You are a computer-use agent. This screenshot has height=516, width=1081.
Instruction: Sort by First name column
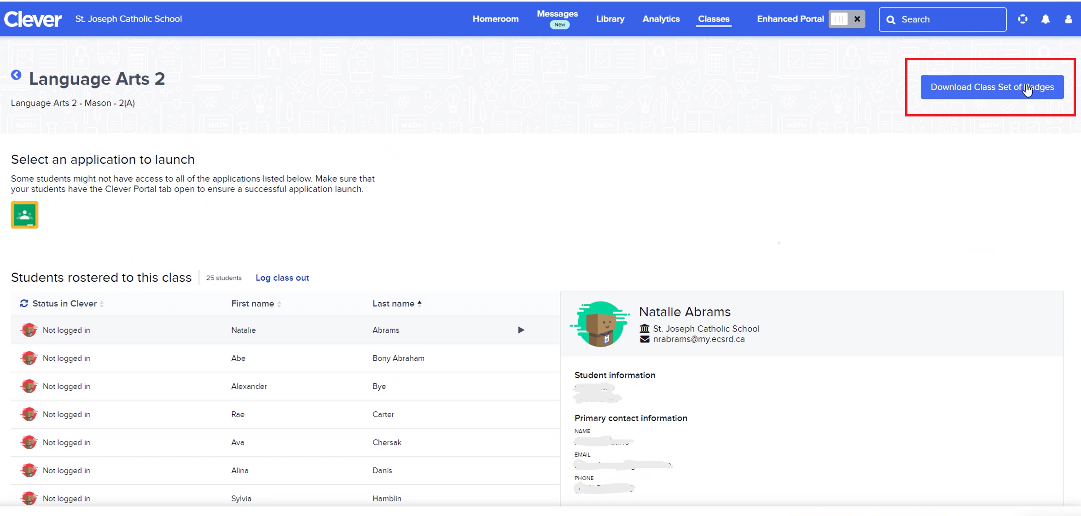click(x=256, y=304)
